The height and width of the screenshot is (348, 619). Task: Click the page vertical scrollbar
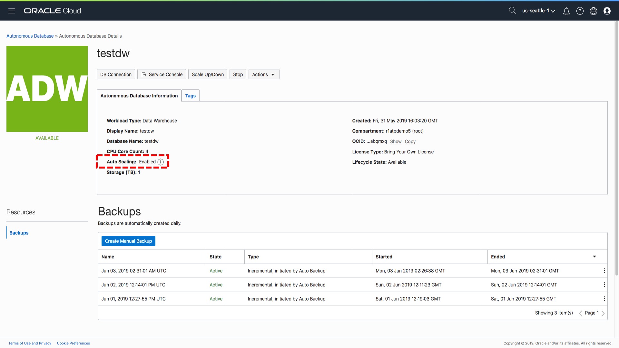point(616,145)
